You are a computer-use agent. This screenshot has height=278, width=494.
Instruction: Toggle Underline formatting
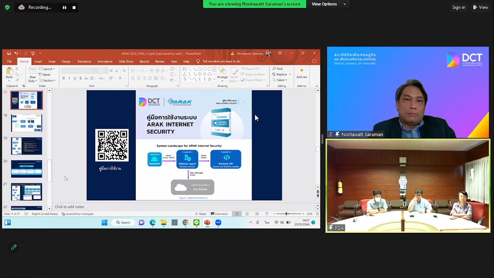(75, 78)
